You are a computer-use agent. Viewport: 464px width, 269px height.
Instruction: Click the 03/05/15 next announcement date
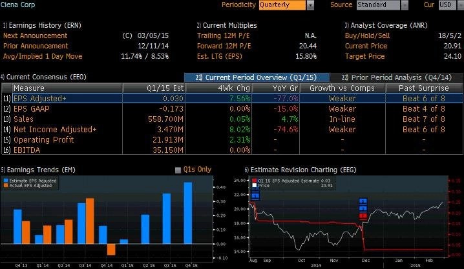[153, 35]
